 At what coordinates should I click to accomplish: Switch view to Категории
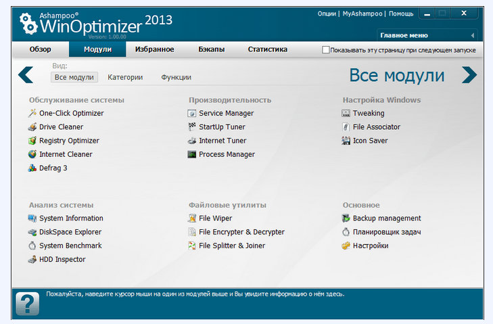125,77
